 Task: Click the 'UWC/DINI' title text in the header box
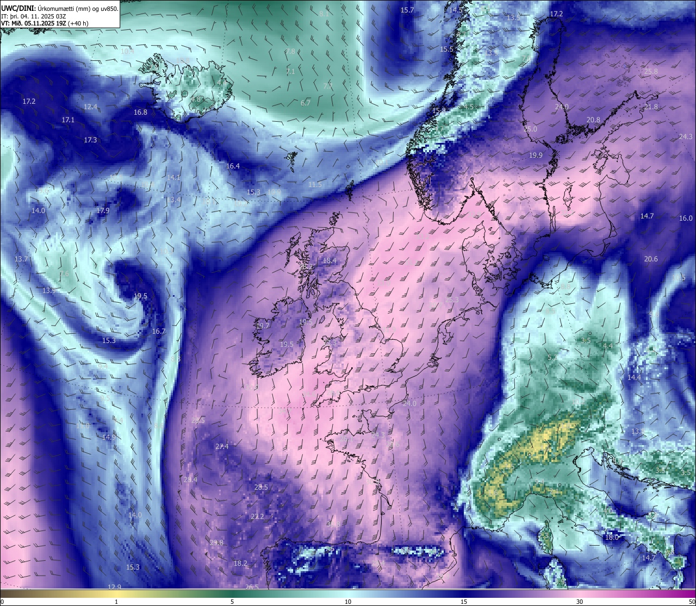(x=18, y=8)
